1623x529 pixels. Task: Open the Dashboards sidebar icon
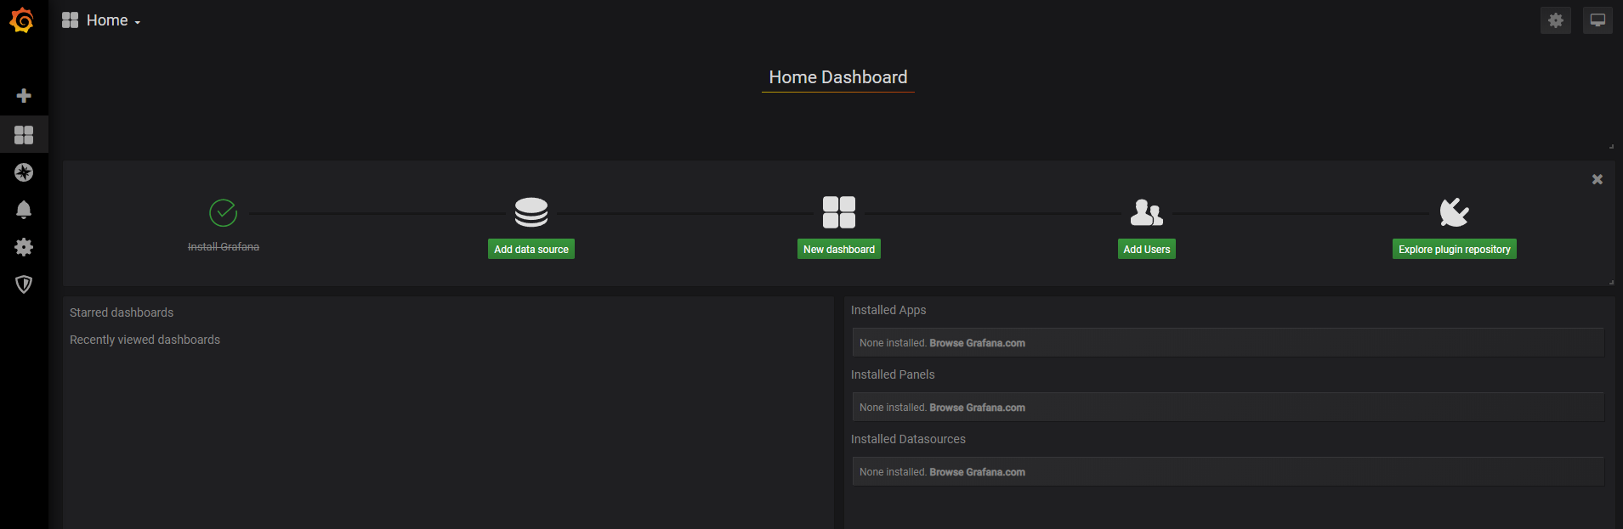(x=24, y=134)
